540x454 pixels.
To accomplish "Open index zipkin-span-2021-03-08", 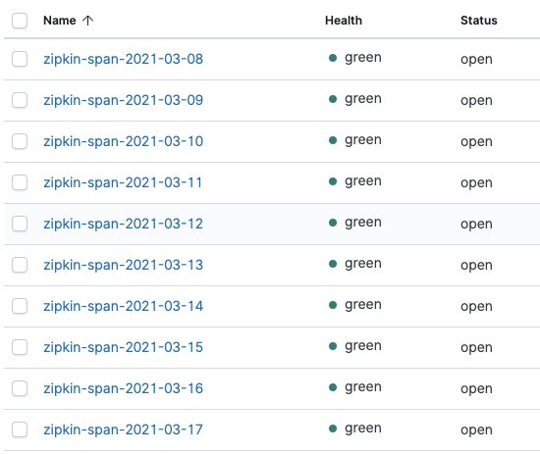I will click(124, 59).
